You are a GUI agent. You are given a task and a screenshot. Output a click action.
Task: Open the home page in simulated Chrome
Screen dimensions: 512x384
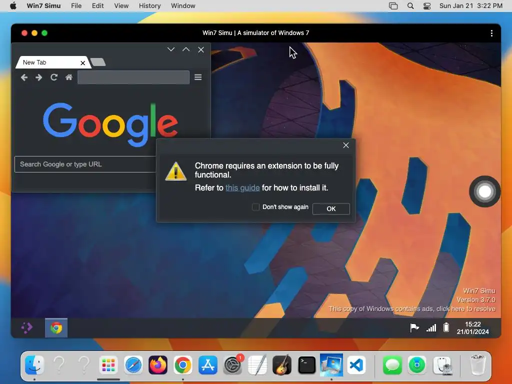pos(69,77)
